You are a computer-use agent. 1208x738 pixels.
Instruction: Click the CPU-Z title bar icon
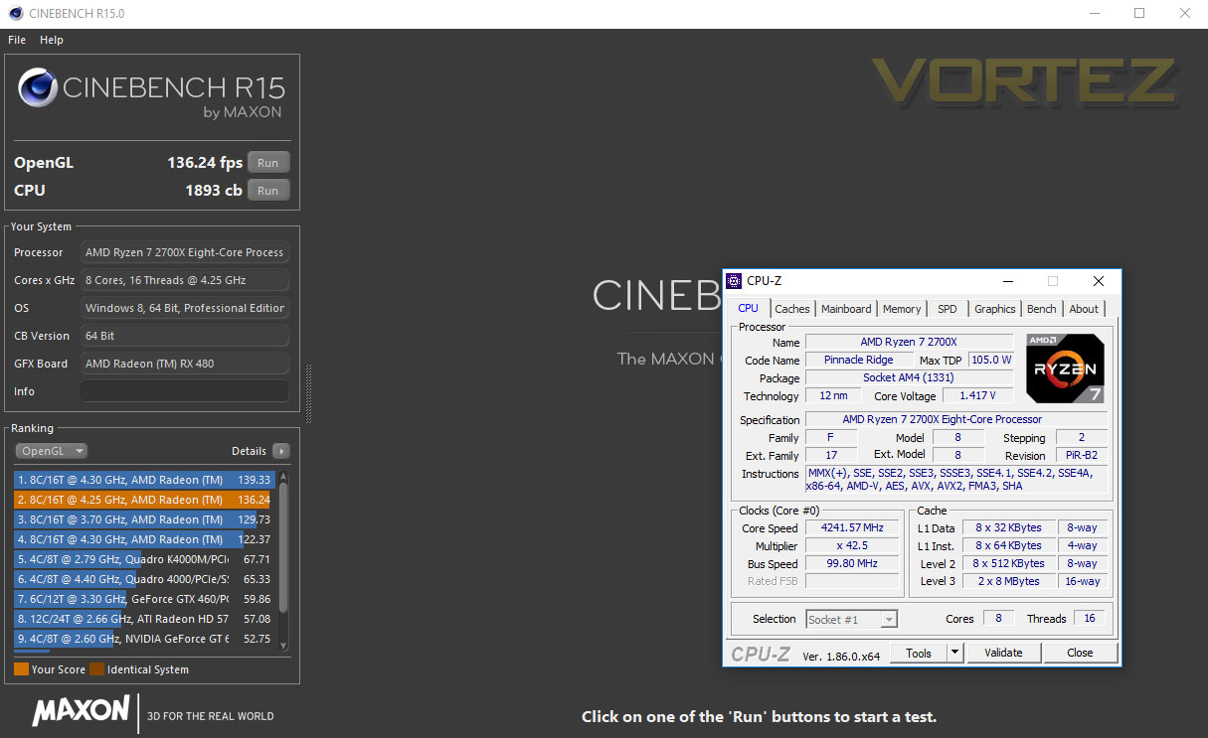(734, 281)
